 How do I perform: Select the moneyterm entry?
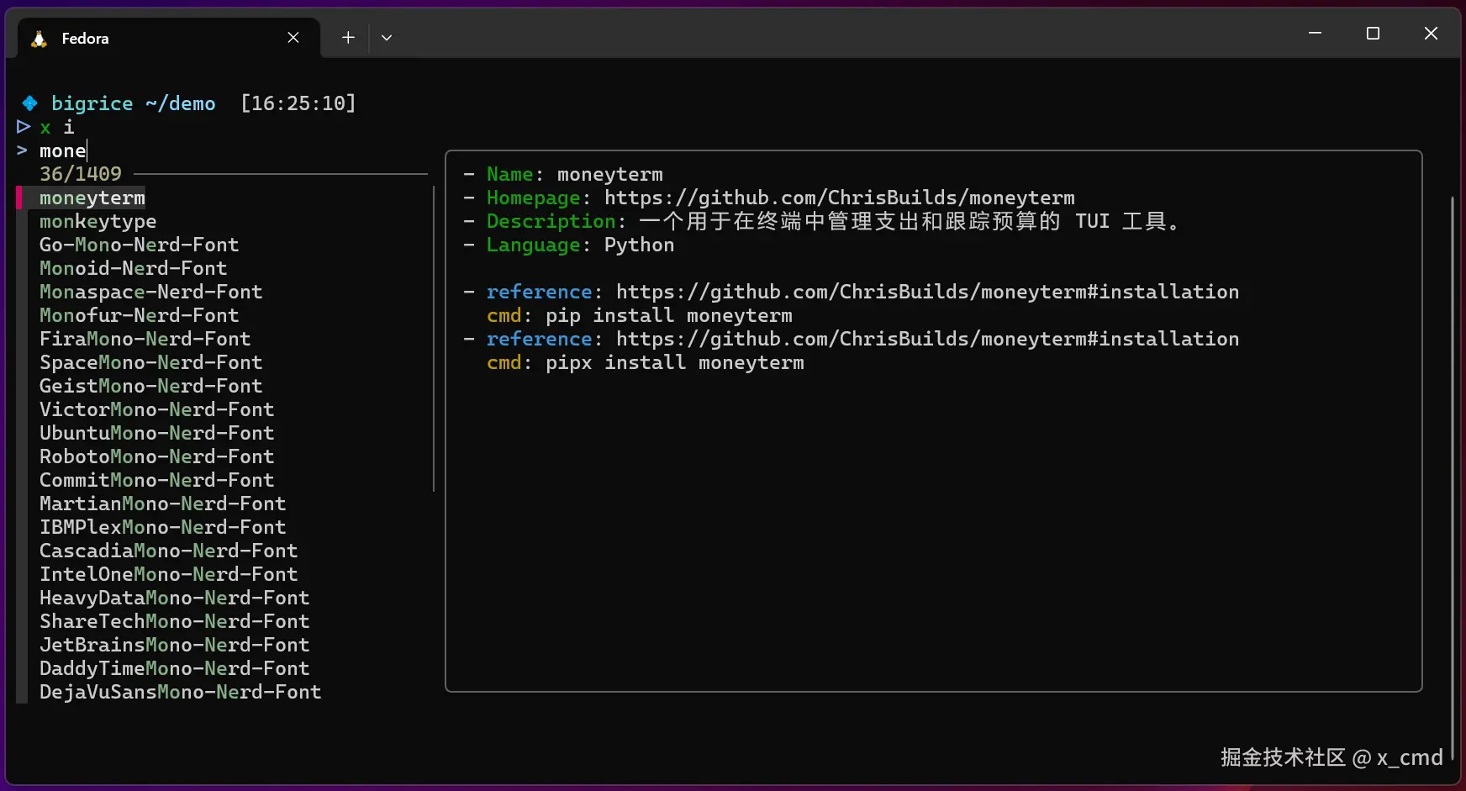tap(92, 198)
